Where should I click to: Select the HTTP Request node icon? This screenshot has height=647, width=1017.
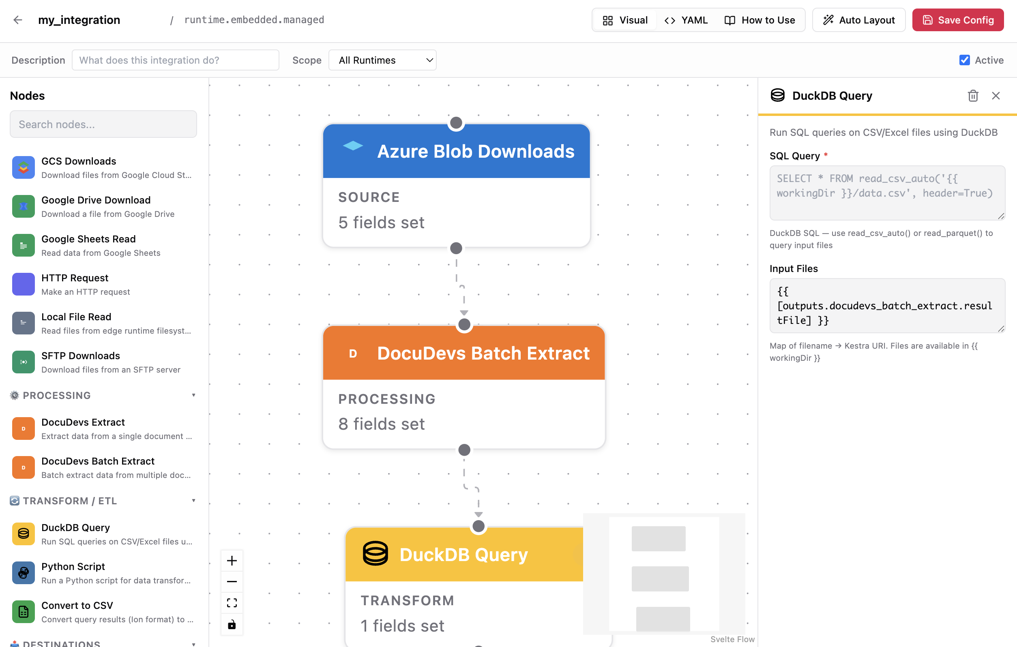click(x=23, y=284)
